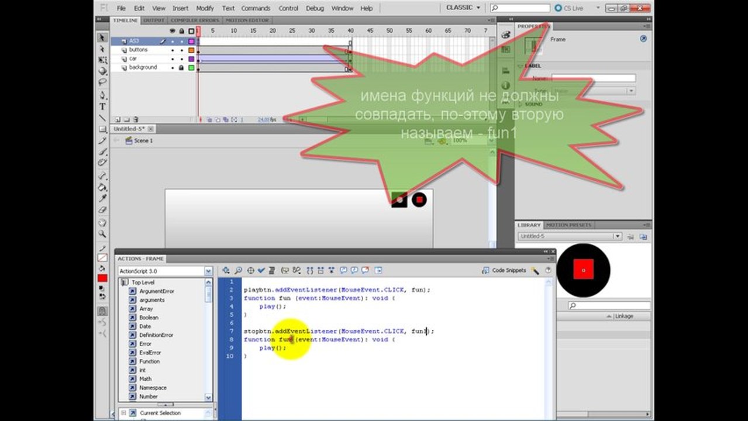
Task: Click Add a new item to script icon
Action: point(226,271)
